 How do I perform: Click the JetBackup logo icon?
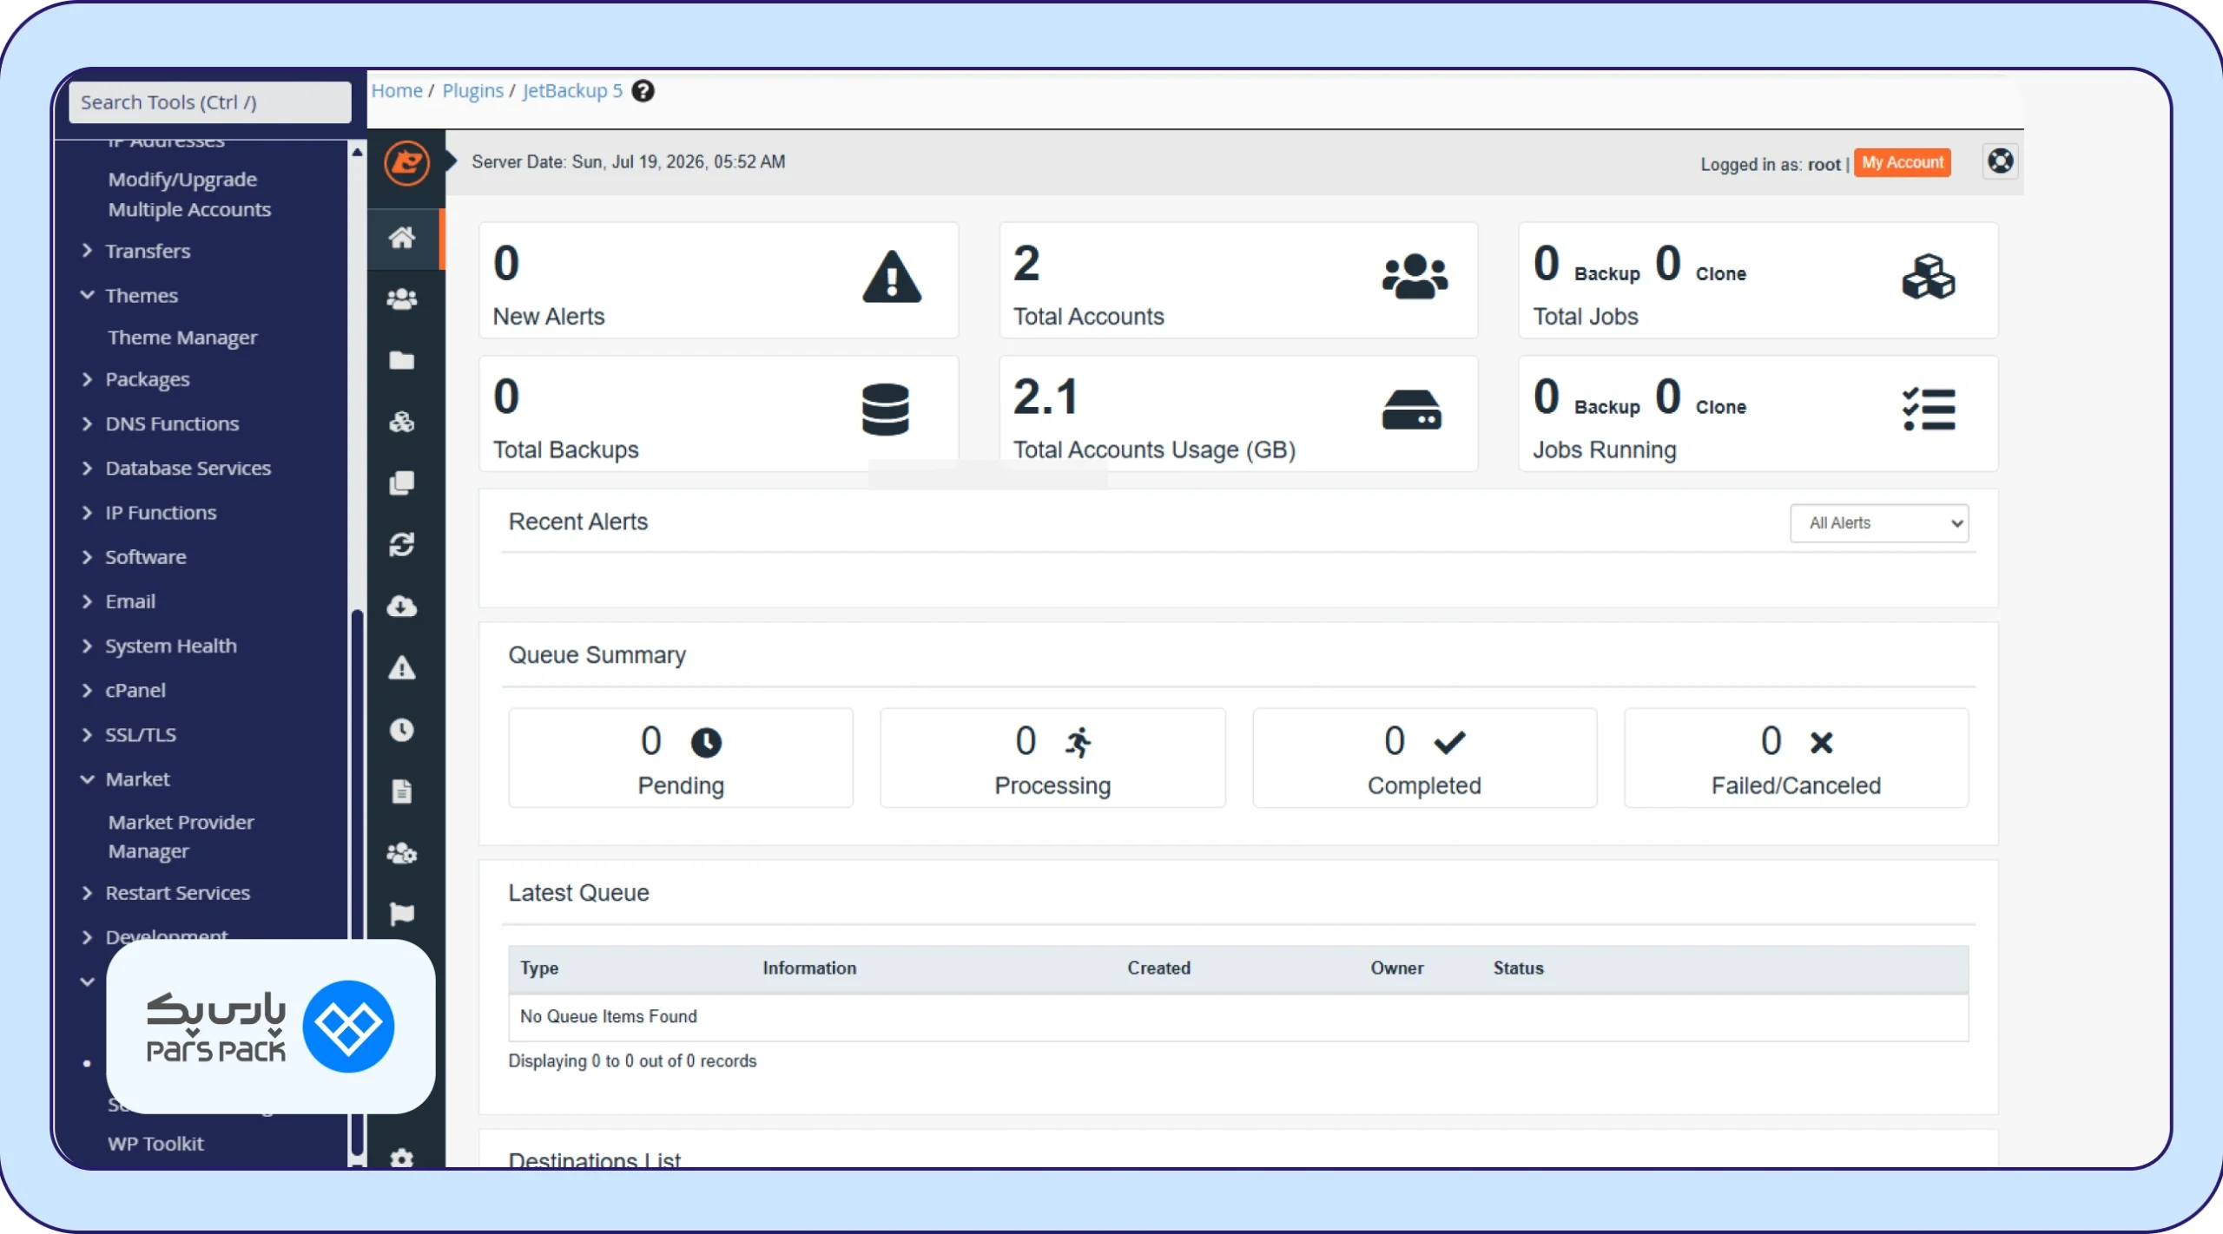(406, 162)
